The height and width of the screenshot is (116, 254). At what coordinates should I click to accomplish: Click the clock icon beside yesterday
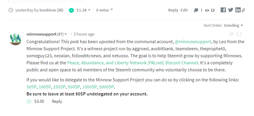coord(11,10)
